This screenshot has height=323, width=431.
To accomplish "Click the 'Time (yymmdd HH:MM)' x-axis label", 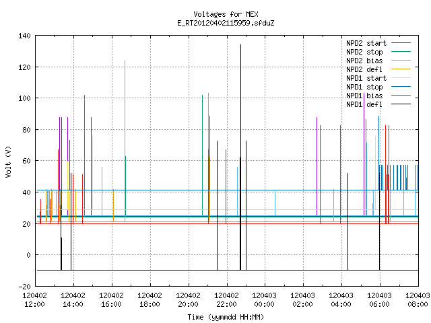I will (x=226, y=317).
